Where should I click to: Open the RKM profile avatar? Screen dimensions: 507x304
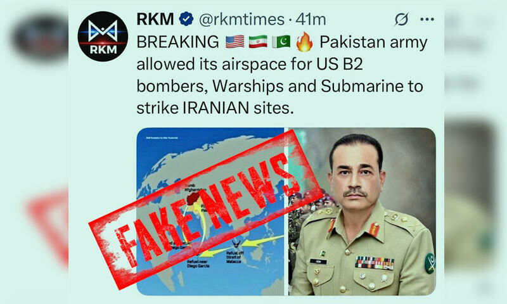coord(103,36)
